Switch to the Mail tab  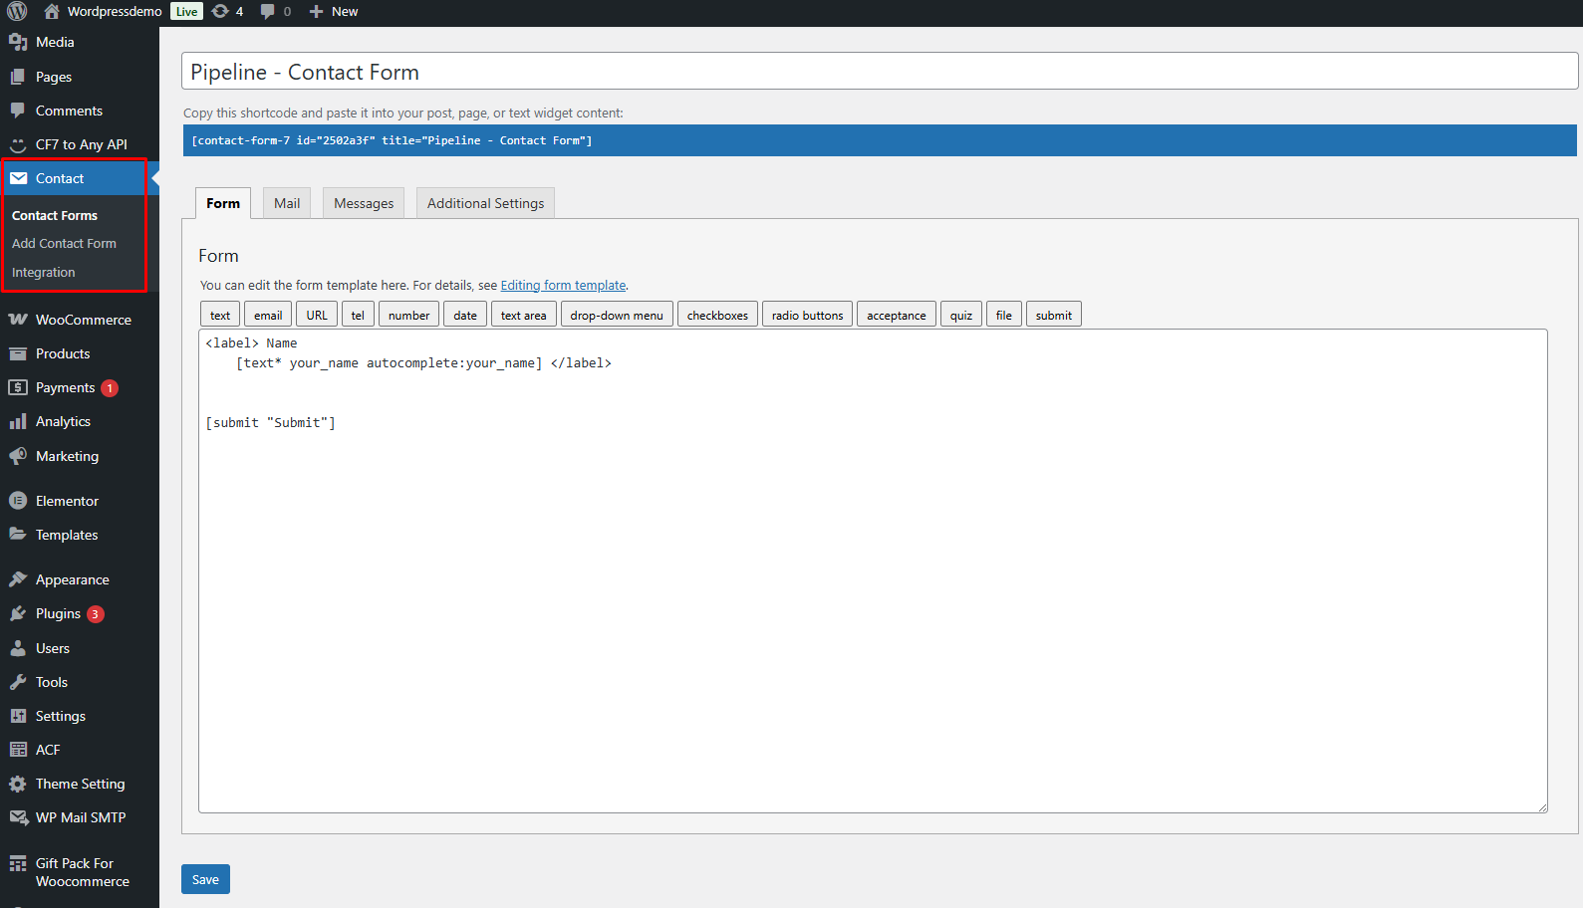tap(287, 203)
